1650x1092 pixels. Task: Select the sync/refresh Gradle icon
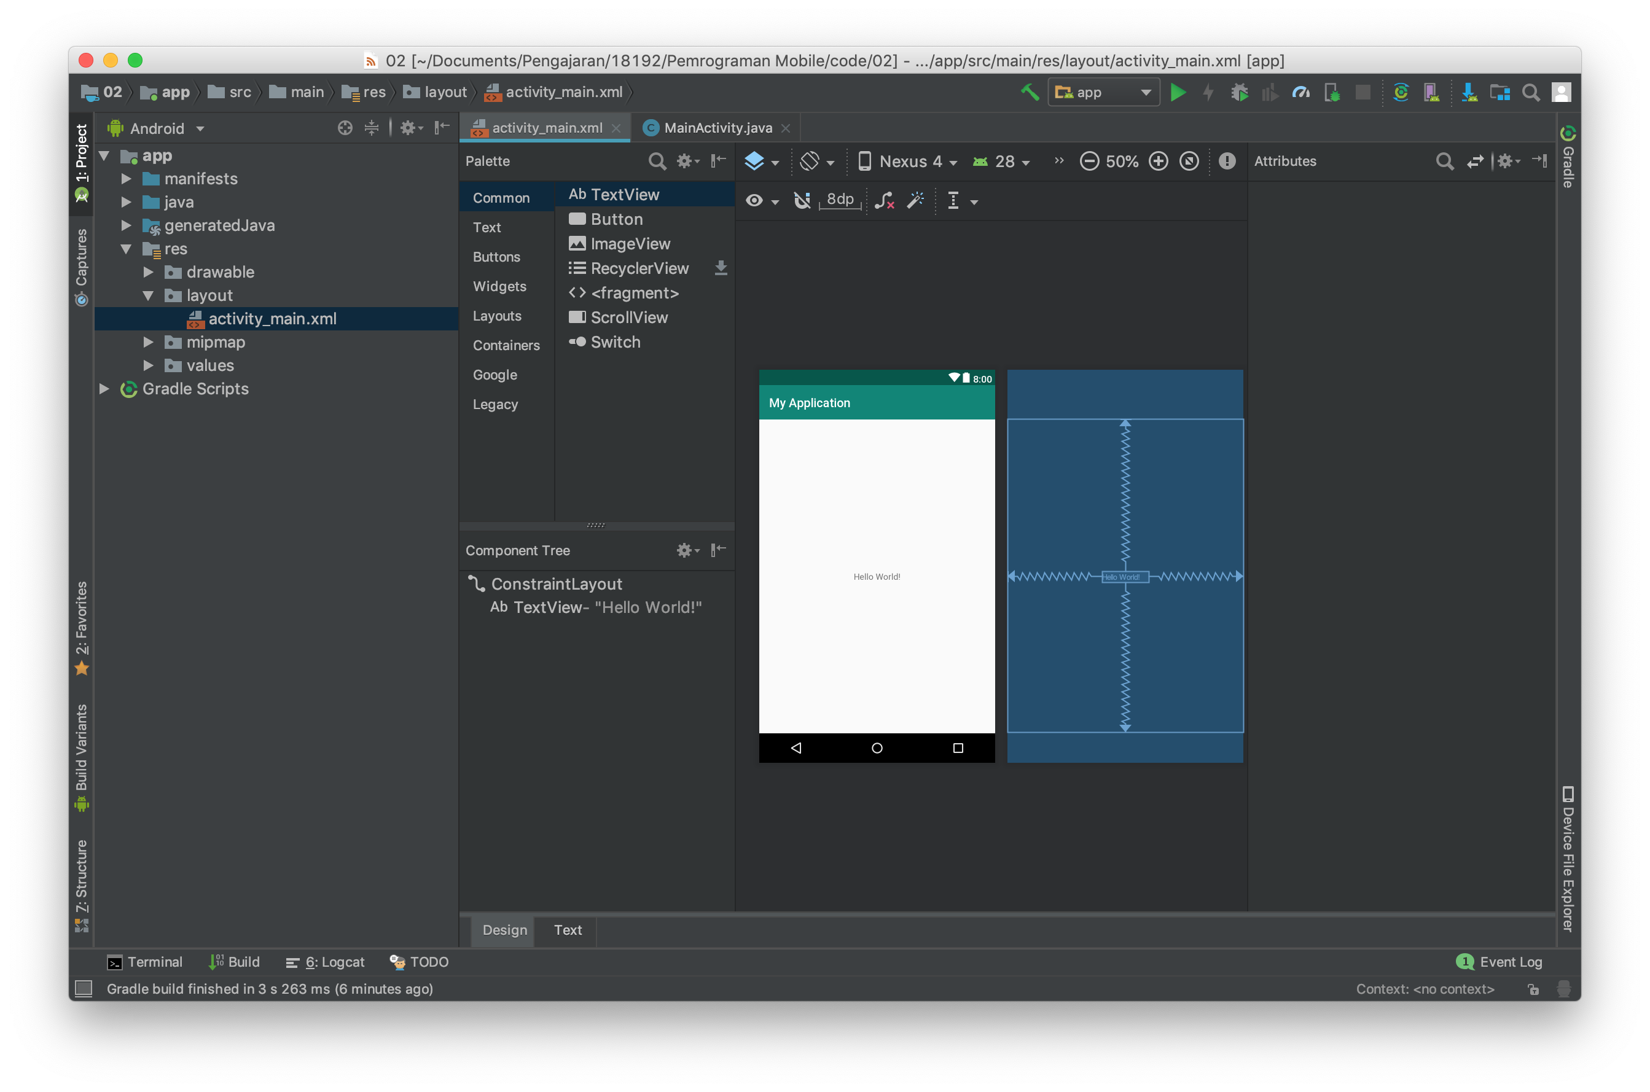tap(1400, 93)
